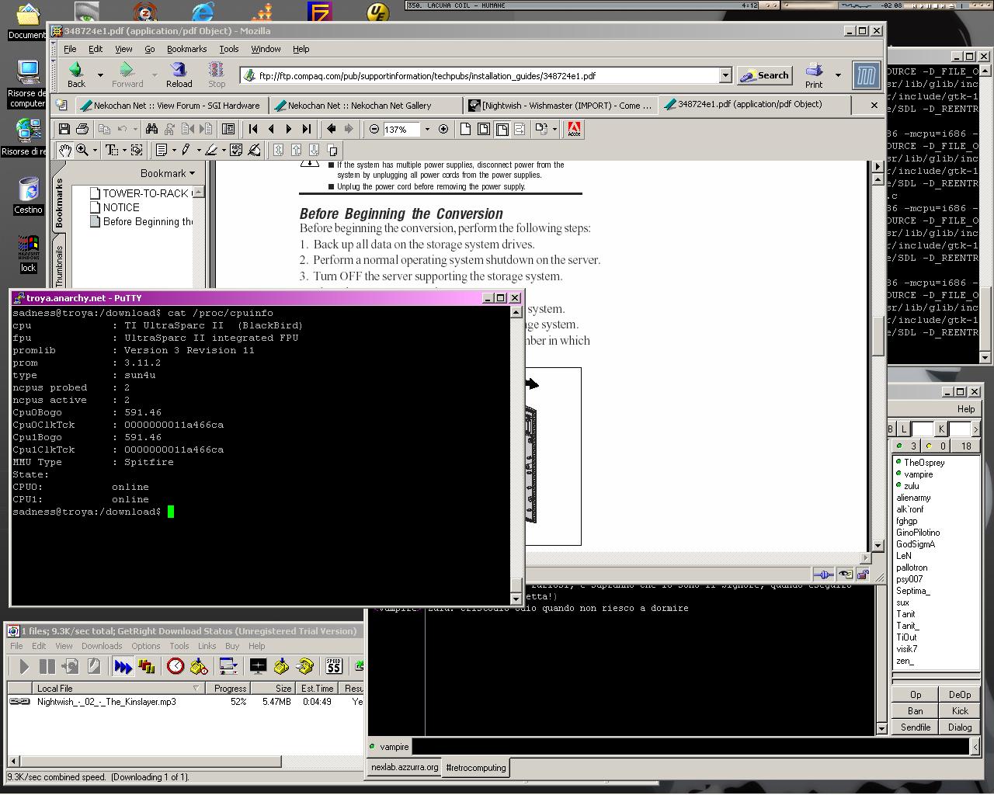Select the Acrobat Hand tool
Screen dimensions: 994x795
pyautogui.click(x=64, y=150)
